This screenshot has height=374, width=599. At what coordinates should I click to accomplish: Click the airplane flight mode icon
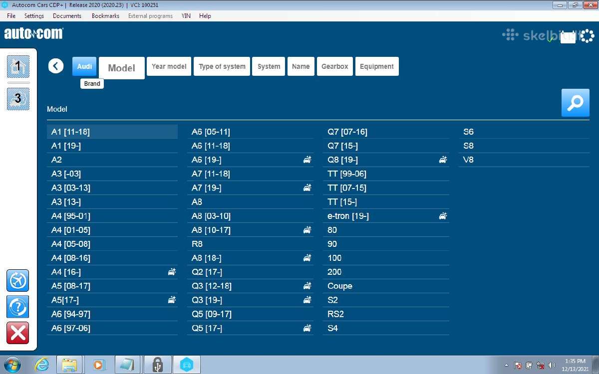point(17,281)
